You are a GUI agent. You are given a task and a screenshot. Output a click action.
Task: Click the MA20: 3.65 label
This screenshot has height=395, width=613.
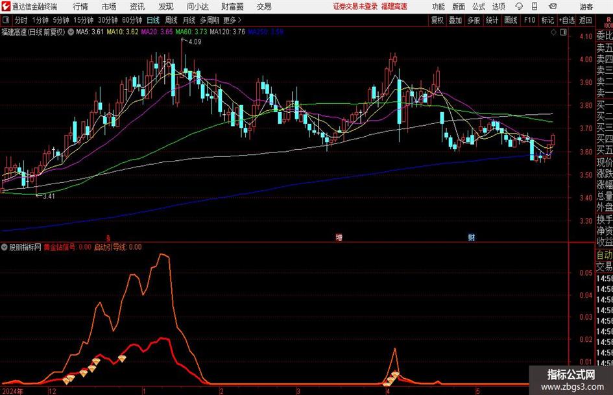click(x=157, y=32)
